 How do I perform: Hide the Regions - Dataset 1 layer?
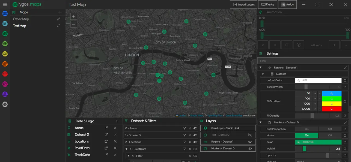coord(249,142)
